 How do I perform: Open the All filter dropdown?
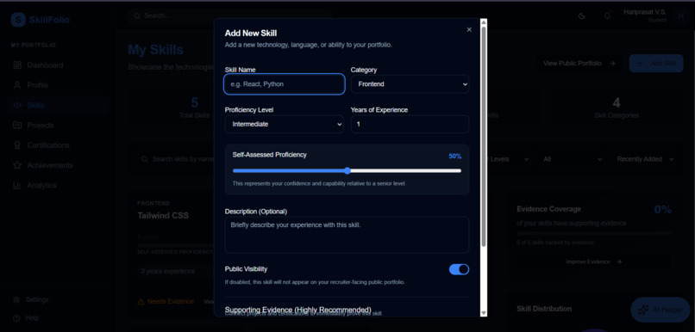(x=573, y=159)
